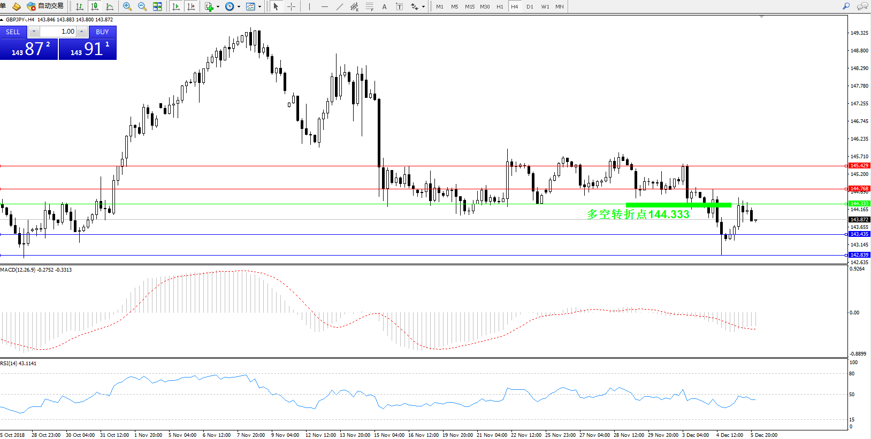Choose the Fibonacci retracement tool
Screen dimensions: 871x439
click(x=369, y=6)
